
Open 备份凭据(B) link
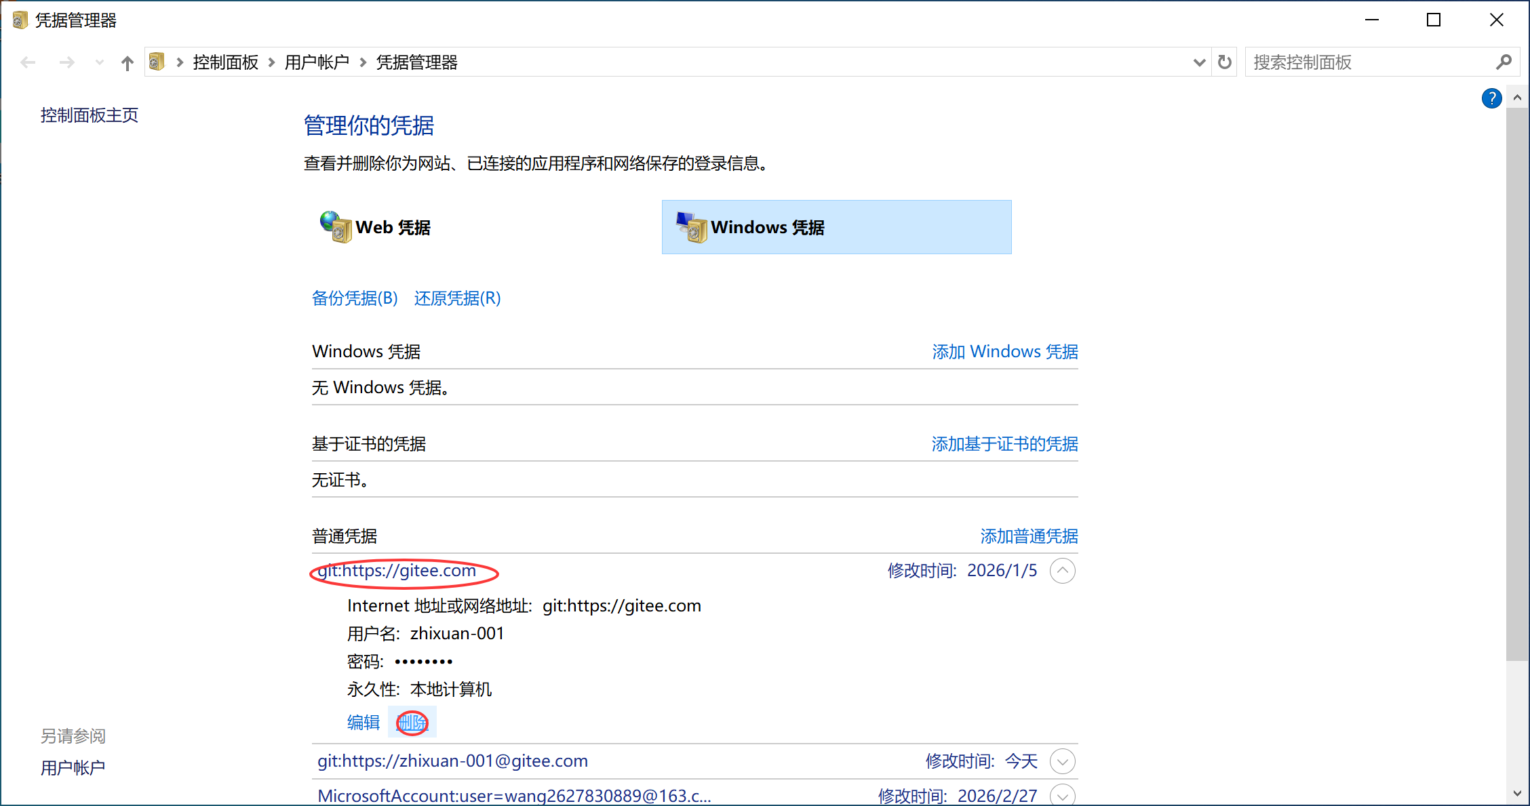click(x=355, y=298)
